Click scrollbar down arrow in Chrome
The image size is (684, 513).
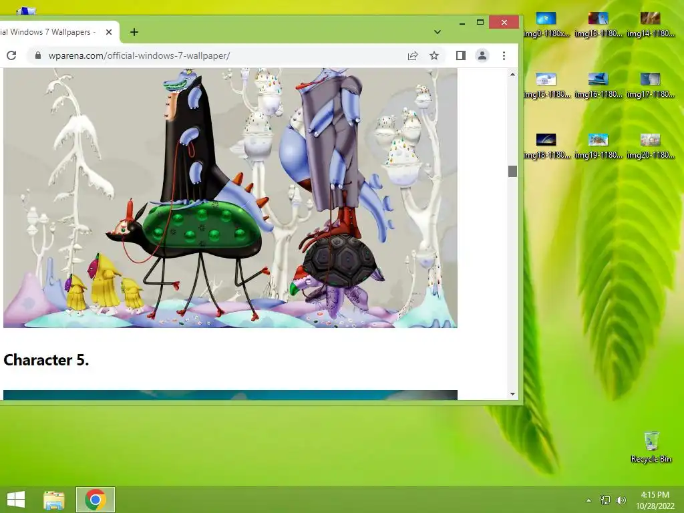(512, 394)
